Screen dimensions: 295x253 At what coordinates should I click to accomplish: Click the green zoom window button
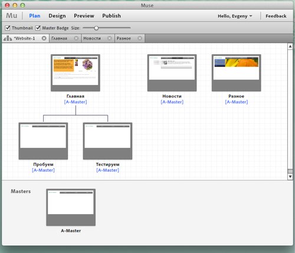tap(22, 5)
